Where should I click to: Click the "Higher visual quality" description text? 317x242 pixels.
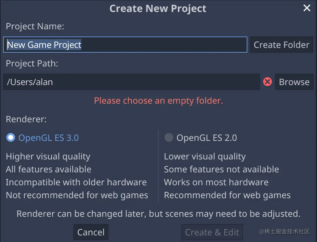(x=48, y=157)
